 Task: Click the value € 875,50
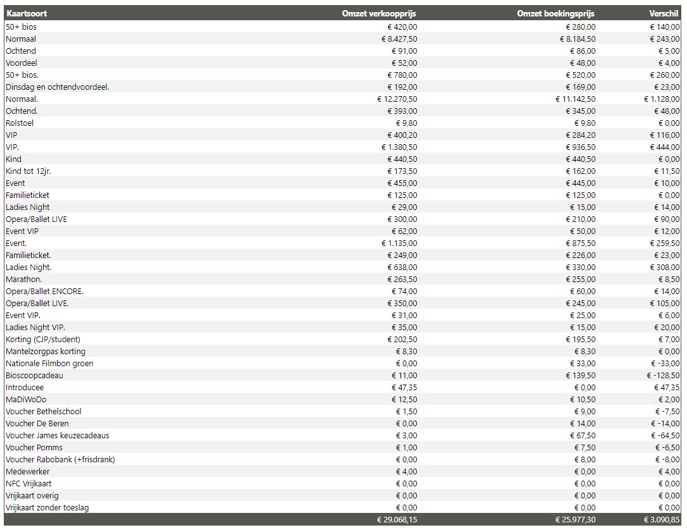(x=581, y=243)
